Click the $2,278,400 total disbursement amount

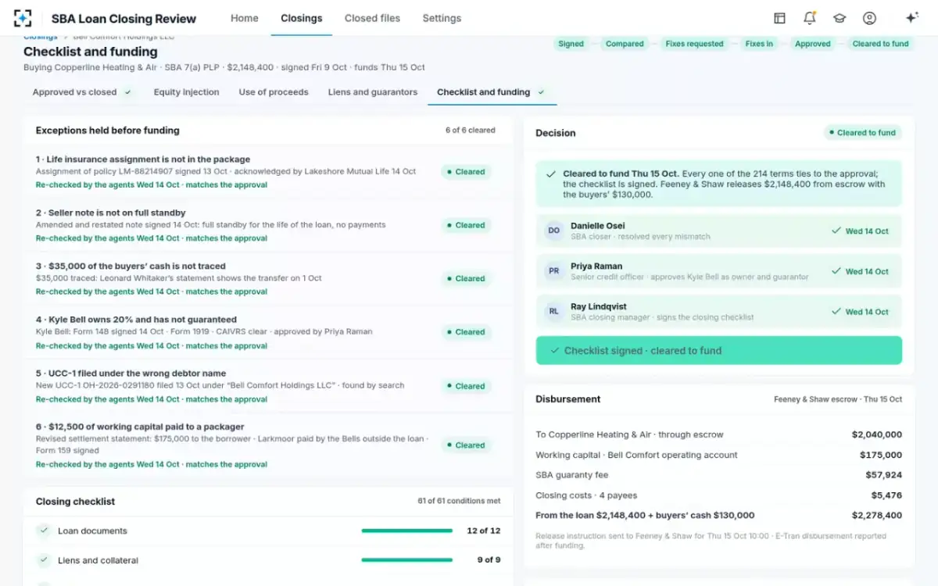pos(877,516)
